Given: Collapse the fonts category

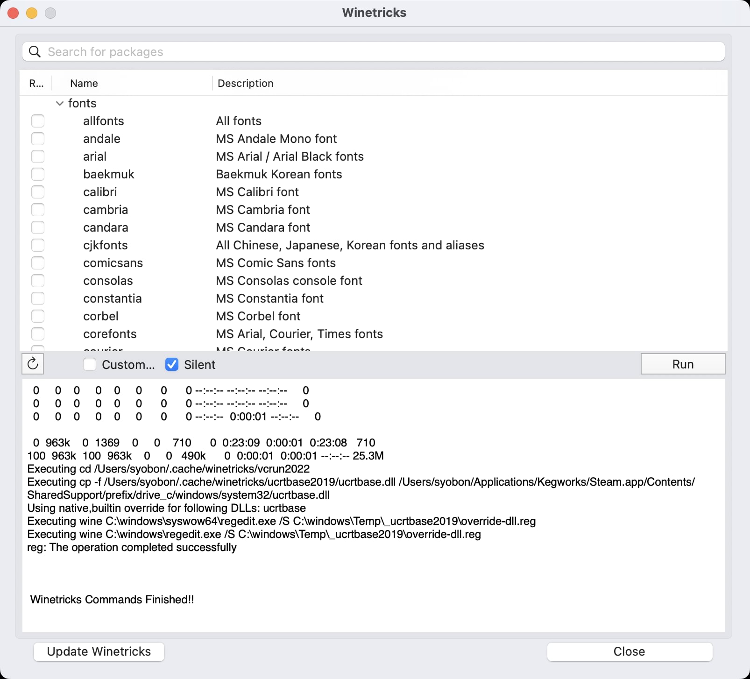Looking at the screenshot, I should coord(60,103).
